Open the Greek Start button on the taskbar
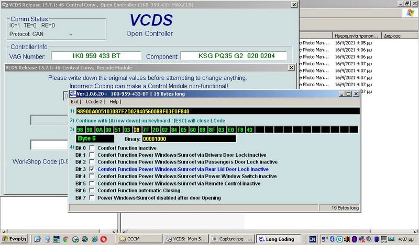Image resolution: width=419 pixels, height=245 pixels. (x=14, y=239)
